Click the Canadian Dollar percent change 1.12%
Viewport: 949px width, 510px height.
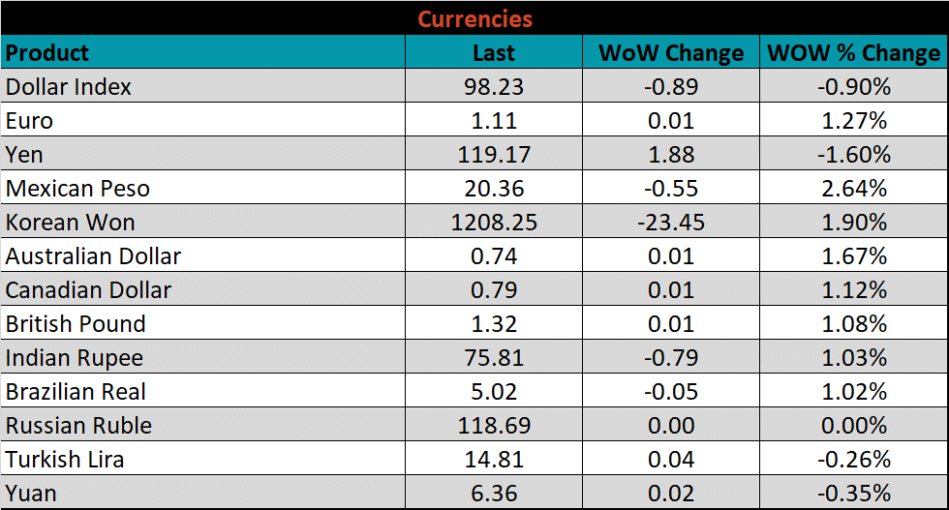click(x=853, y=290)
